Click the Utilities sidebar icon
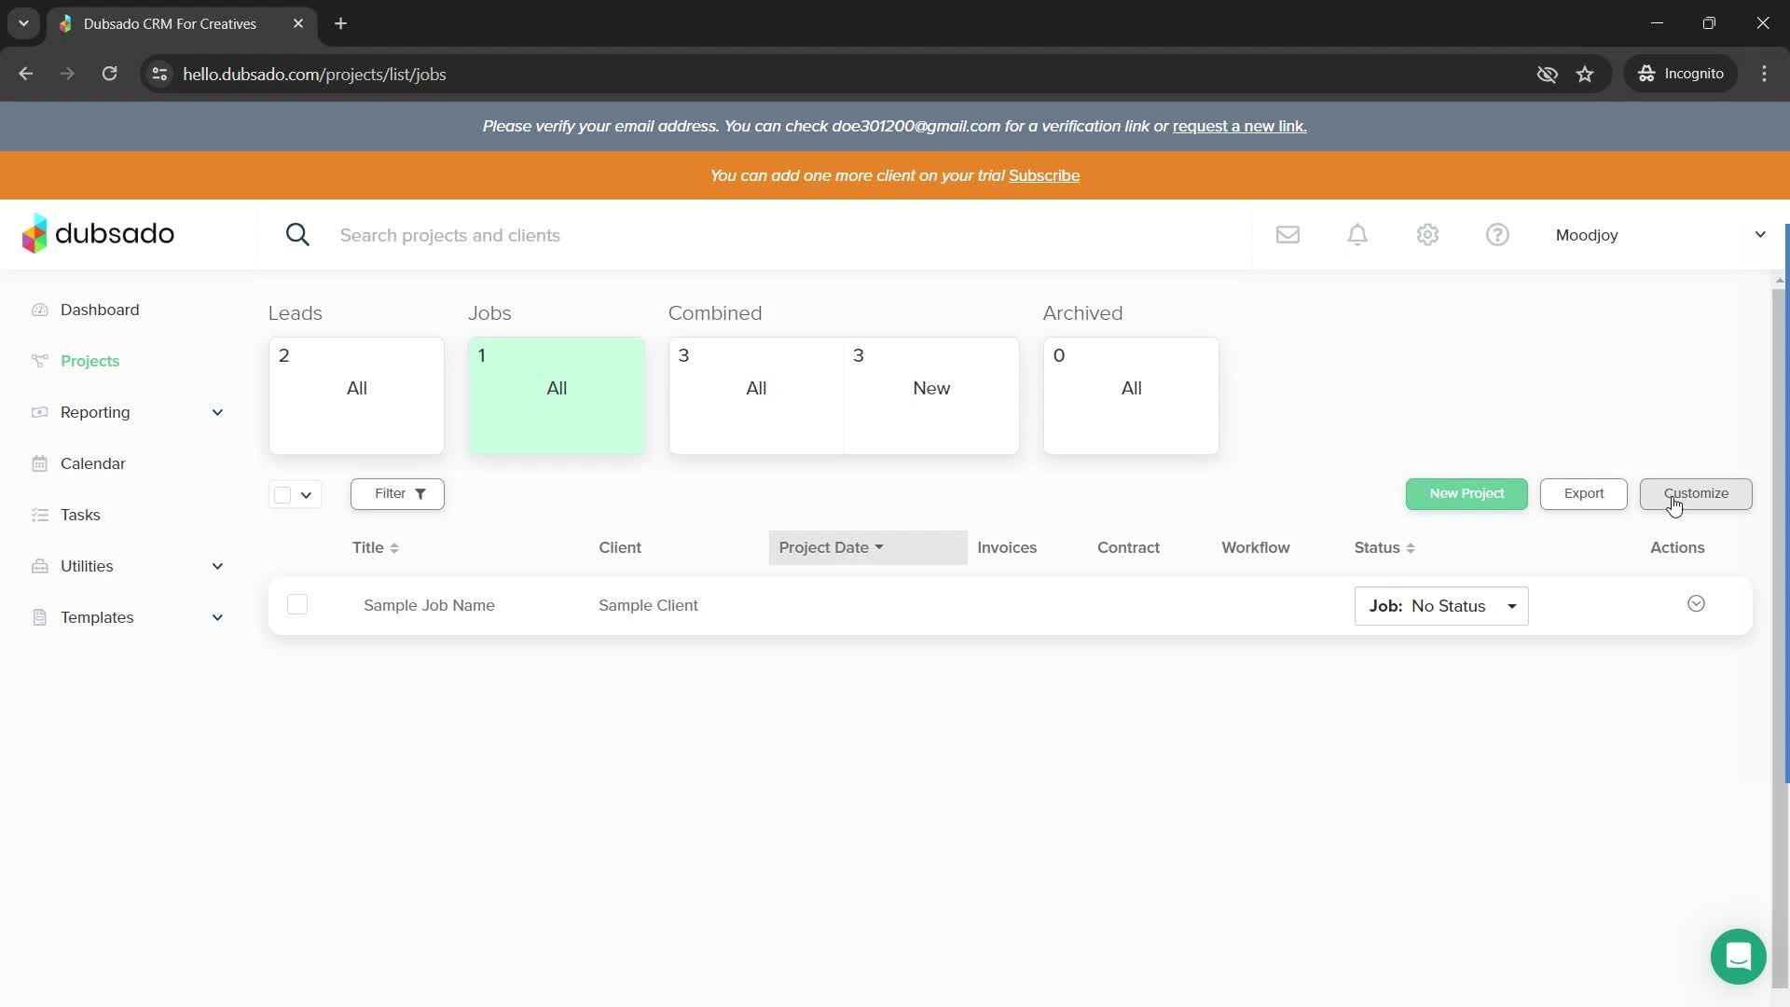The height and width of the screenshot is (1007, 1790). [39, 566]
